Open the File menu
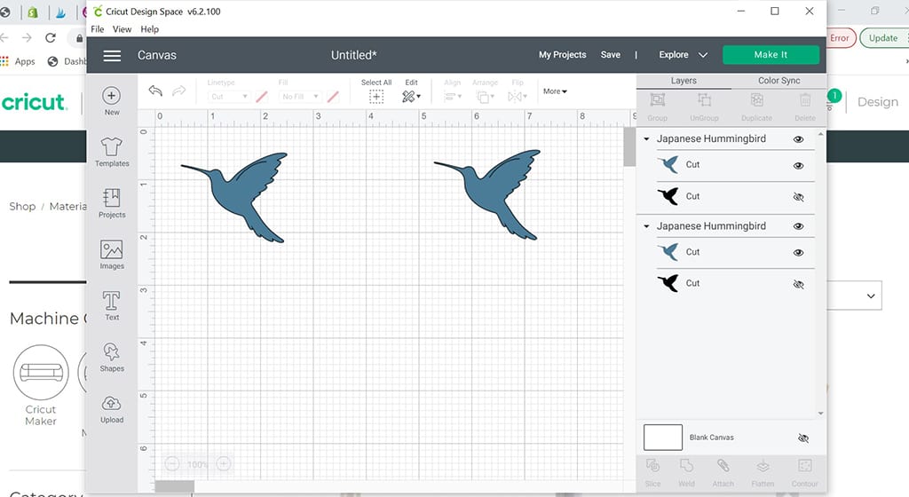Viewport: 909px width, 497px height. (98, 29)
